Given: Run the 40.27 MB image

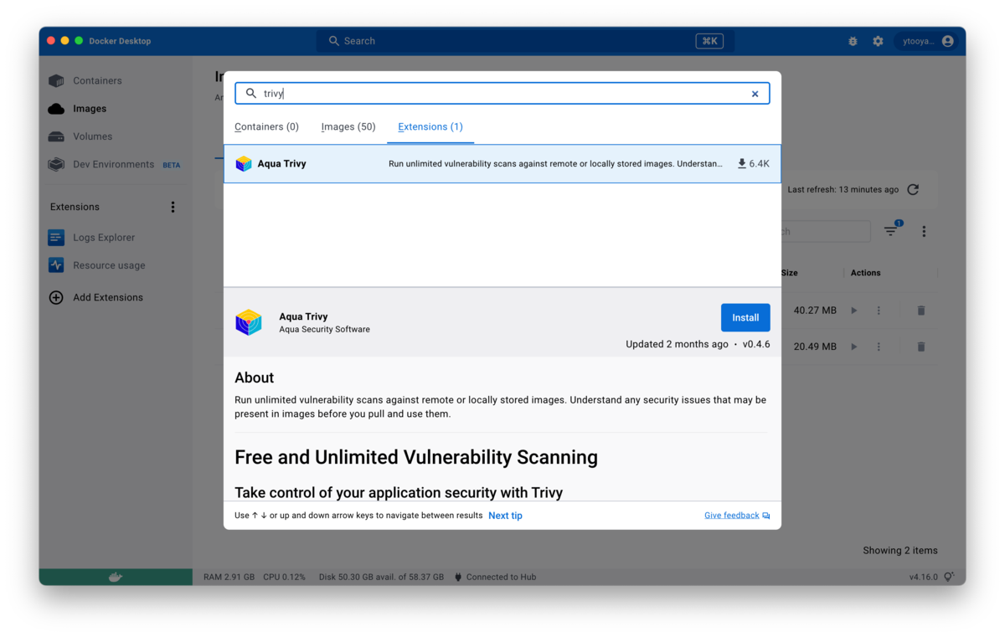Looking at the screenshot, I should [854, 311].
